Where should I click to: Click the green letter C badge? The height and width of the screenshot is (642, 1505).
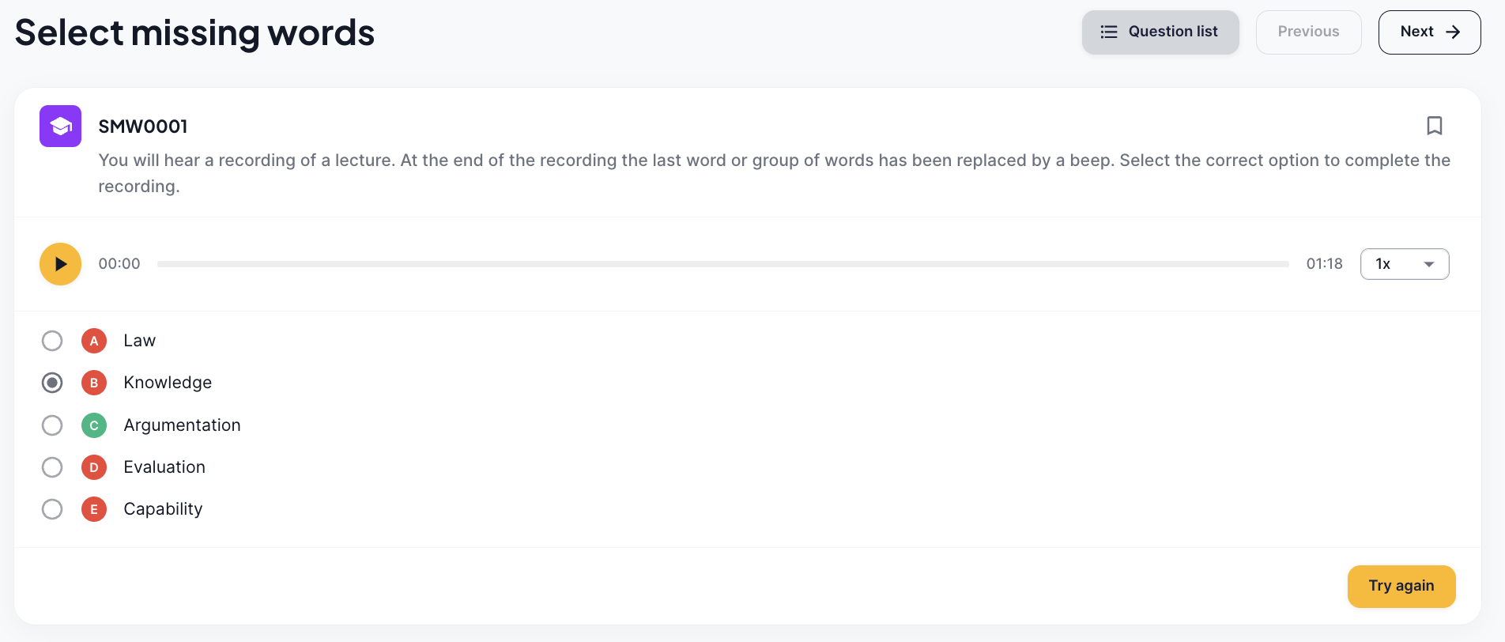coord(94,425)
